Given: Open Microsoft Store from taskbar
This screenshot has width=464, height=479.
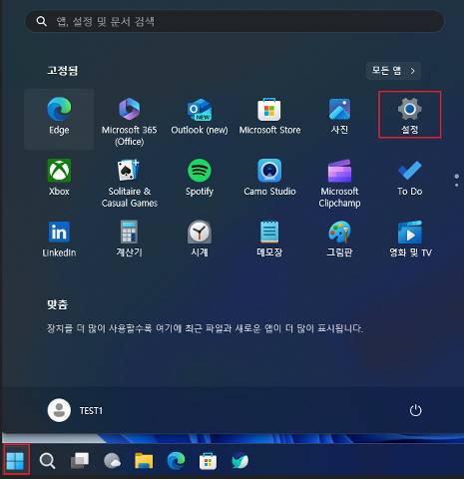Looking at the screenshot, I should (208, 461).
